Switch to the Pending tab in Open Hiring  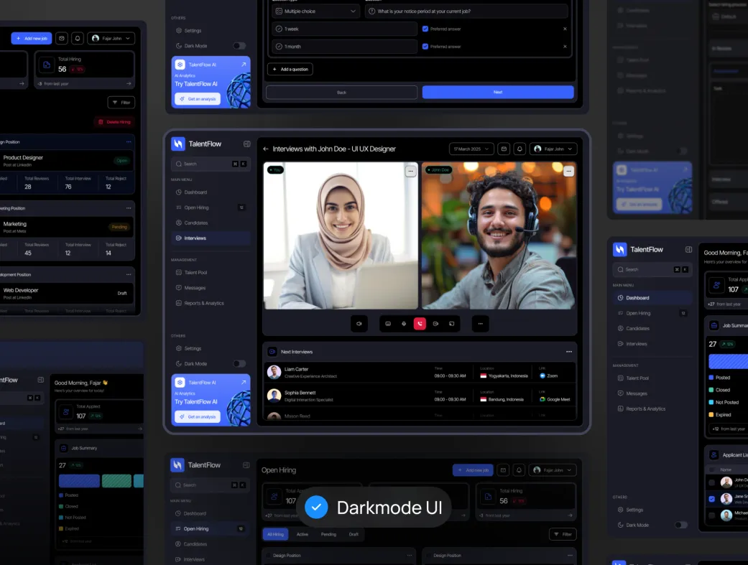[x=328, y=534]
